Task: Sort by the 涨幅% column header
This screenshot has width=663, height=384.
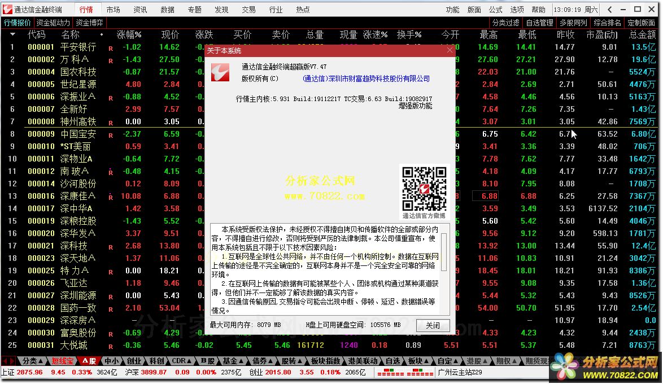Action: click(129, 34)
